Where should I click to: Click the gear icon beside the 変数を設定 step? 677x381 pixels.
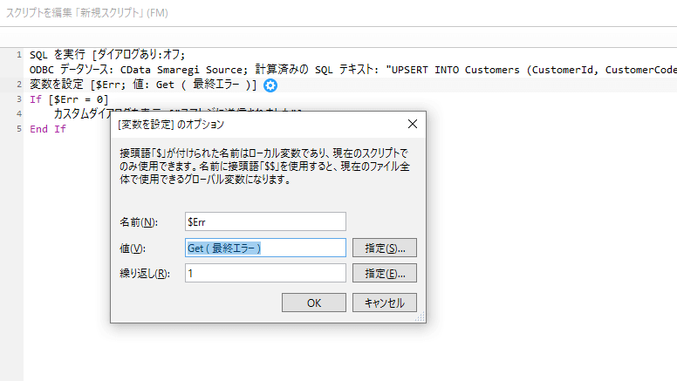tap(270, 85)
